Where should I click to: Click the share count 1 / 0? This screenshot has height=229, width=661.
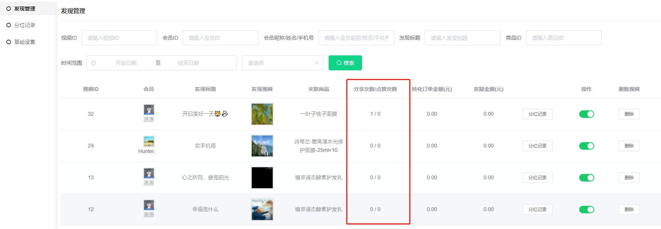pos(375,114)
